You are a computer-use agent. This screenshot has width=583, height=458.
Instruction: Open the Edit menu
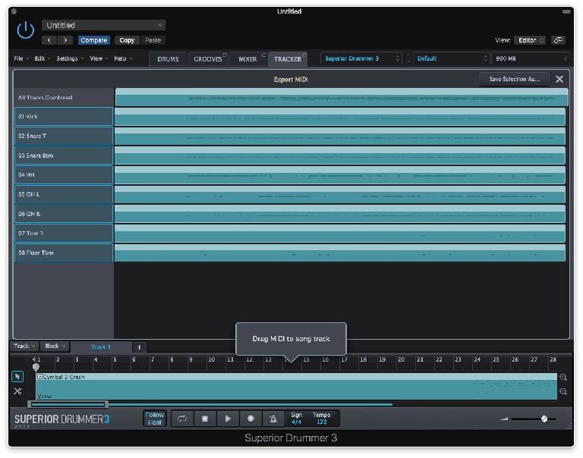42,58
